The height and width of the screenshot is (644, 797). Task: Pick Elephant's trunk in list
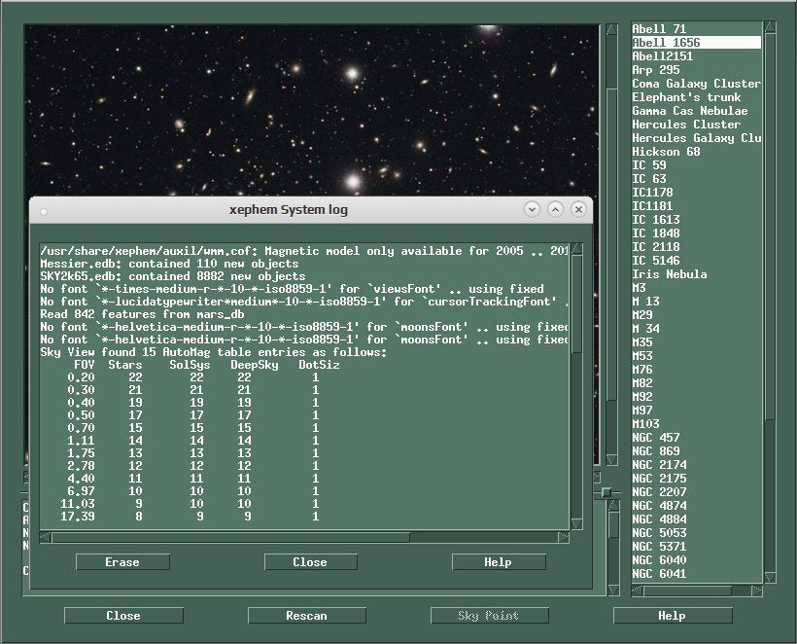[696, 97]
